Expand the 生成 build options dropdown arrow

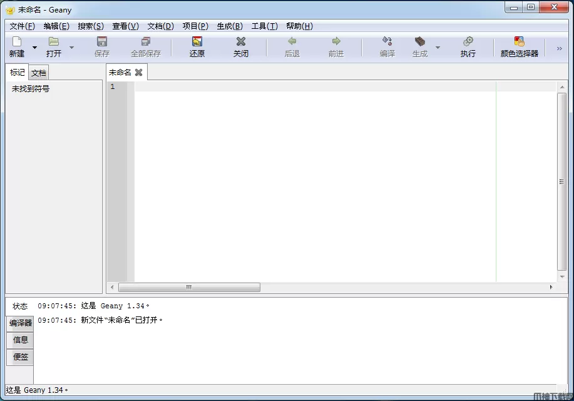click(438, 48)
